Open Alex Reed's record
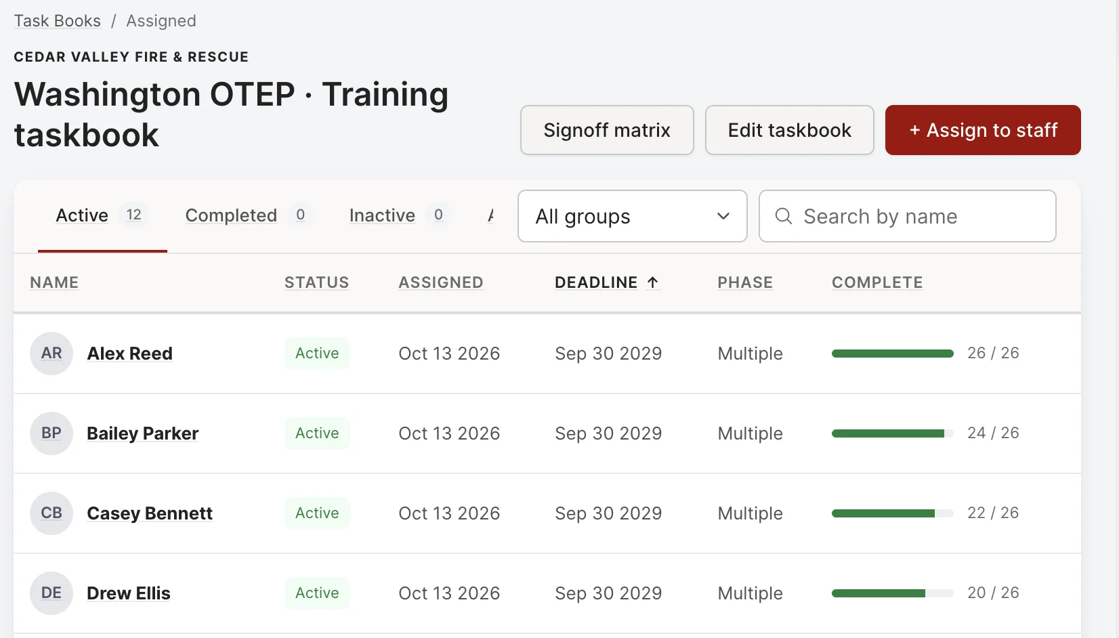Viewport: 1119px width, 638px height. tap(130, 354)
